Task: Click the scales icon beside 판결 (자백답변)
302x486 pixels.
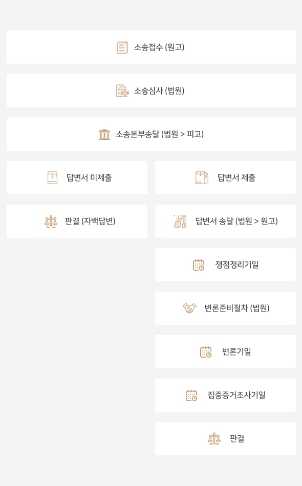Action: click(x=51, y=222)
